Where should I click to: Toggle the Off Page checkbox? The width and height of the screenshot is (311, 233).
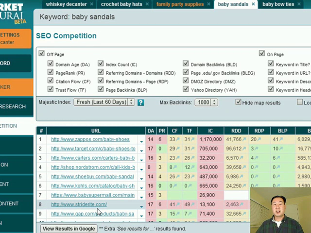[x=41, y=53]
